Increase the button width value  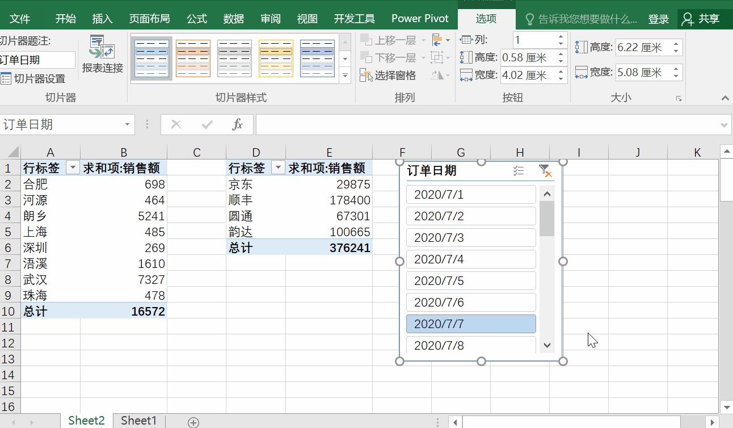[561, 72]
